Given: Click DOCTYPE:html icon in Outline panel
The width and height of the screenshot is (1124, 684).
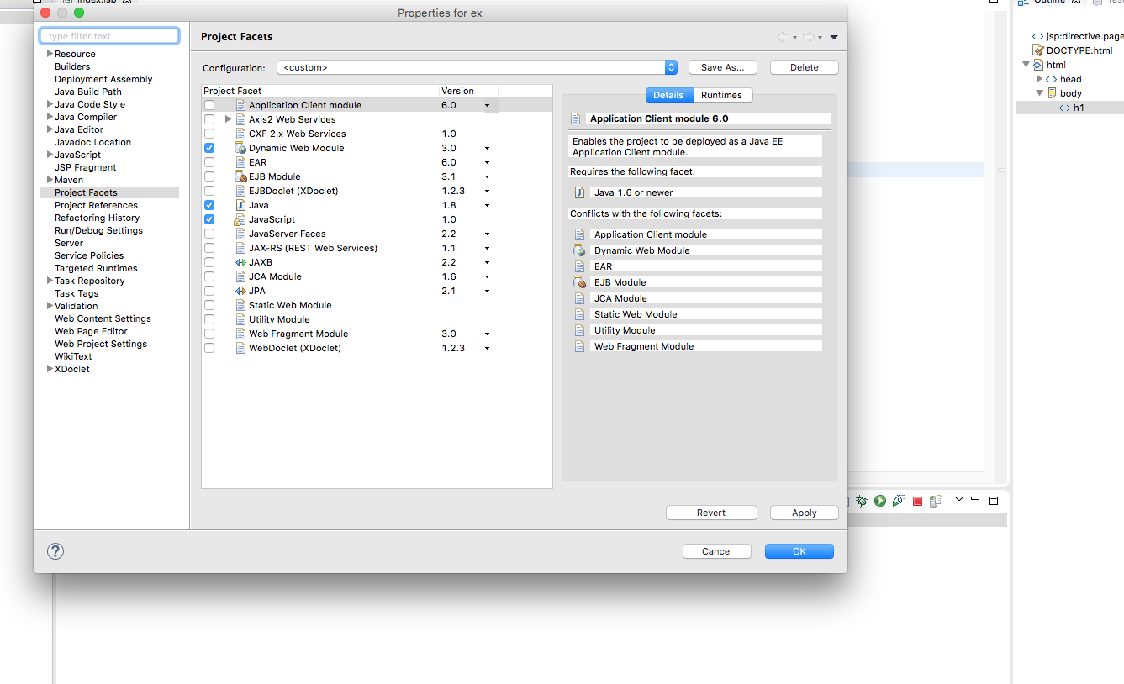Looking at the screenshot, I should (x=1038, y=50).
